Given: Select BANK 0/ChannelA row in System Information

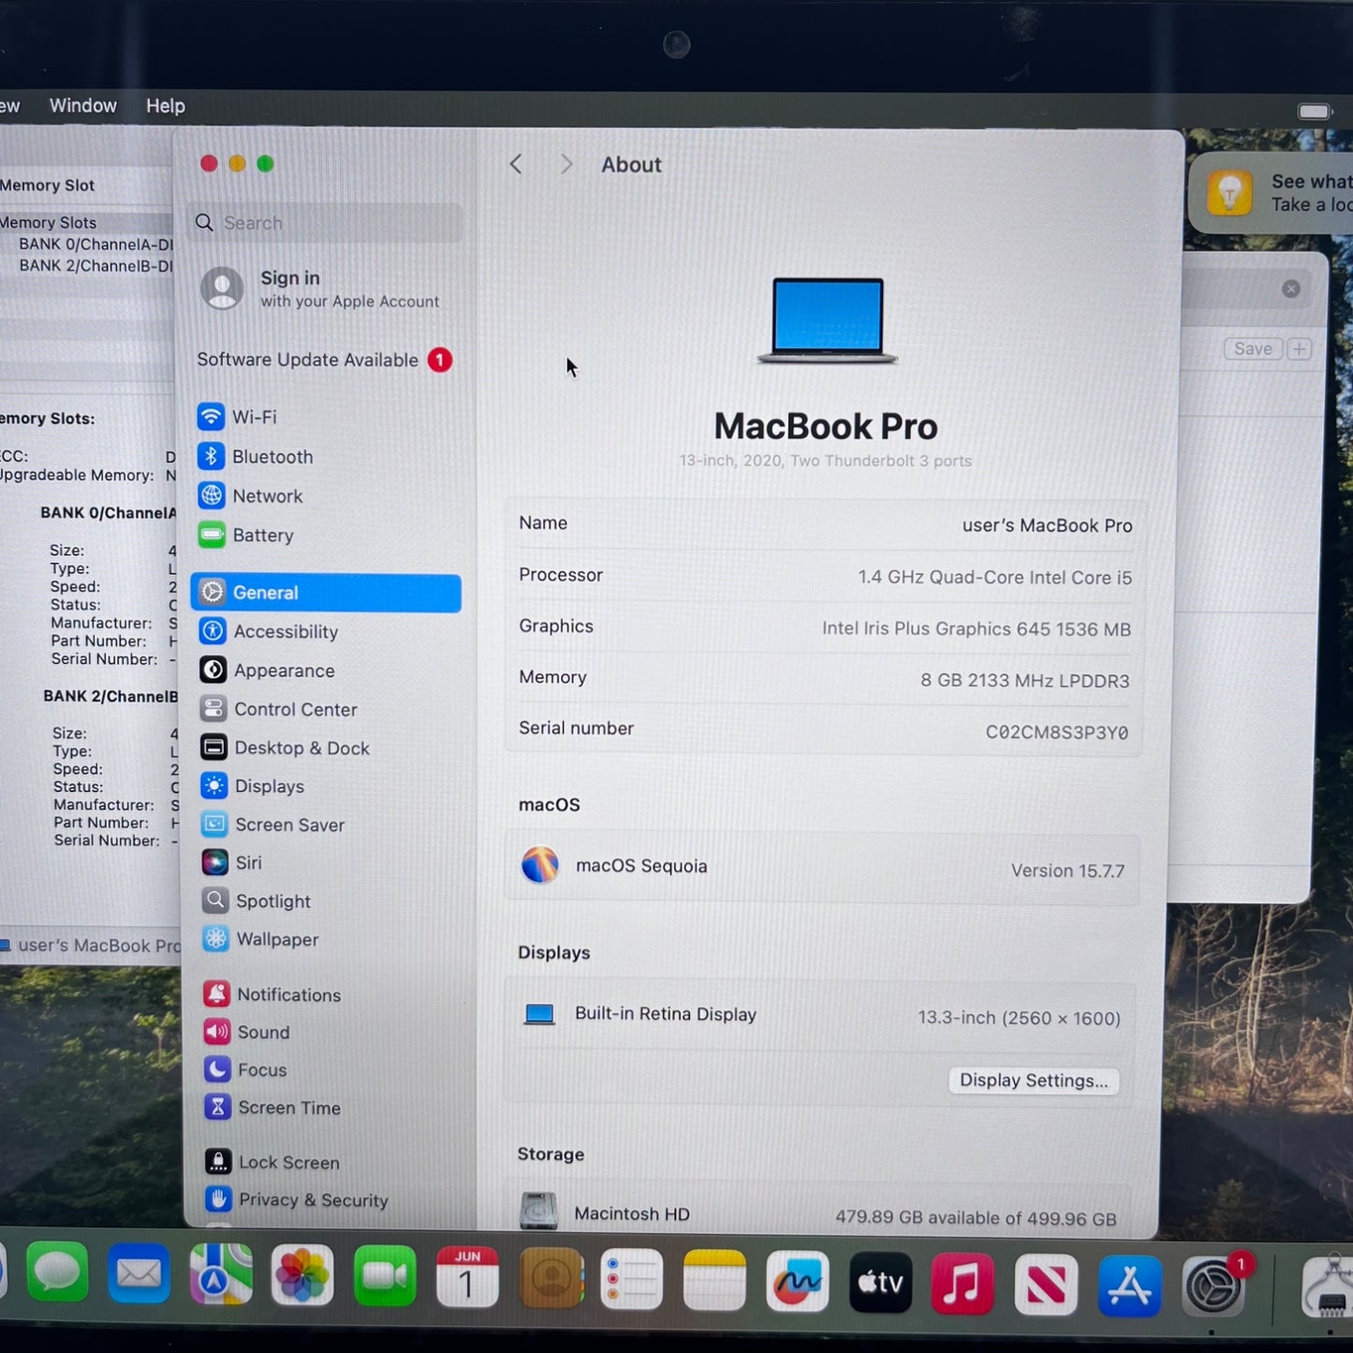Looking at the screenshot, I should (96, 244).
